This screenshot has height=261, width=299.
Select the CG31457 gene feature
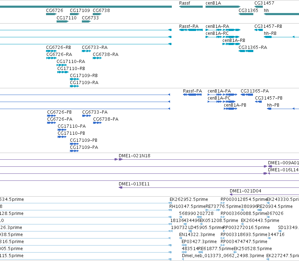tap(259, 7)
